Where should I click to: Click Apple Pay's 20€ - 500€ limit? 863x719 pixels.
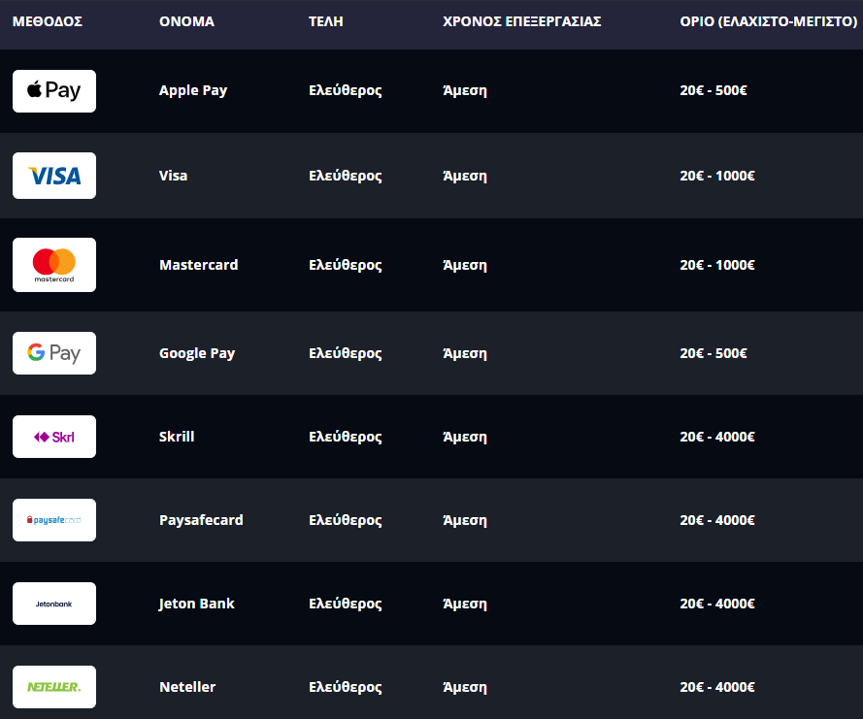[x=714, y=90]
